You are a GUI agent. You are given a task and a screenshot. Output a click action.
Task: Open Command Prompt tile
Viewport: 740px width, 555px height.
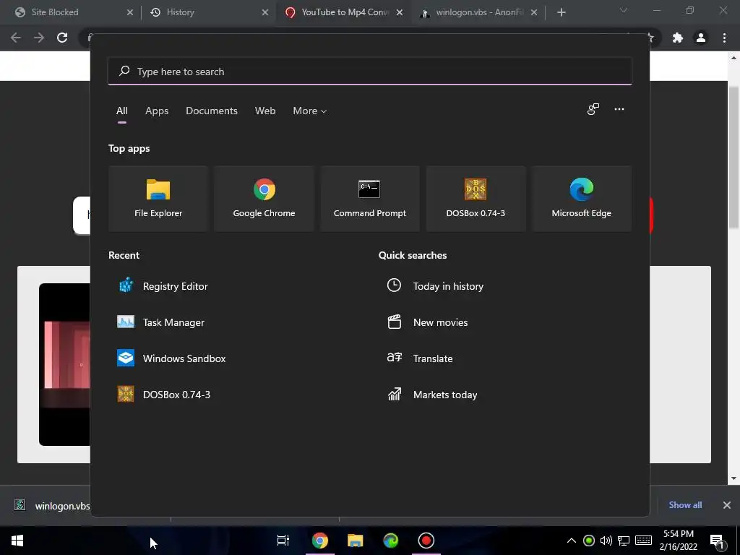pyautogui.click(x=369, y=199)
